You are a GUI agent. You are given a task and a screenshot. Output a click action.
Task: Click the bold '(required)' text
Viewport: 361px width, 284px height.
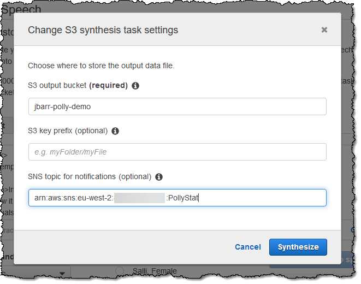coord(109,86)
